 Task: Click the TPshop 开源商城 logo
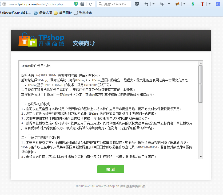41,40
